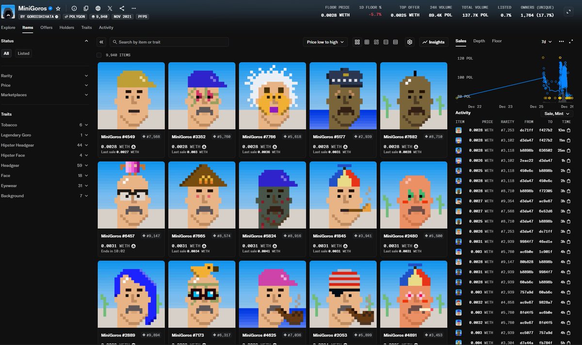Open the MiniGoros #6457 thumbnail

coord(131,195)
